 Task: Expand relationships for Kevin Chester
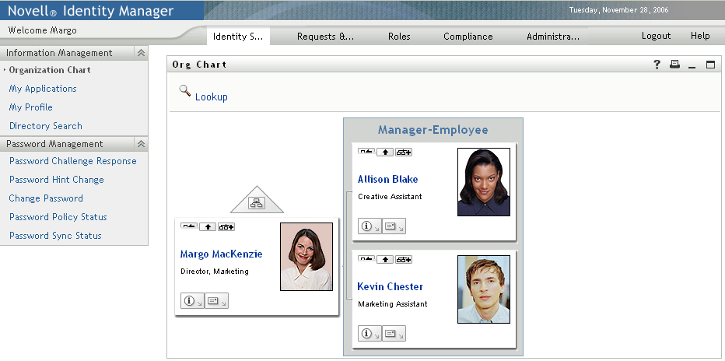403,259
